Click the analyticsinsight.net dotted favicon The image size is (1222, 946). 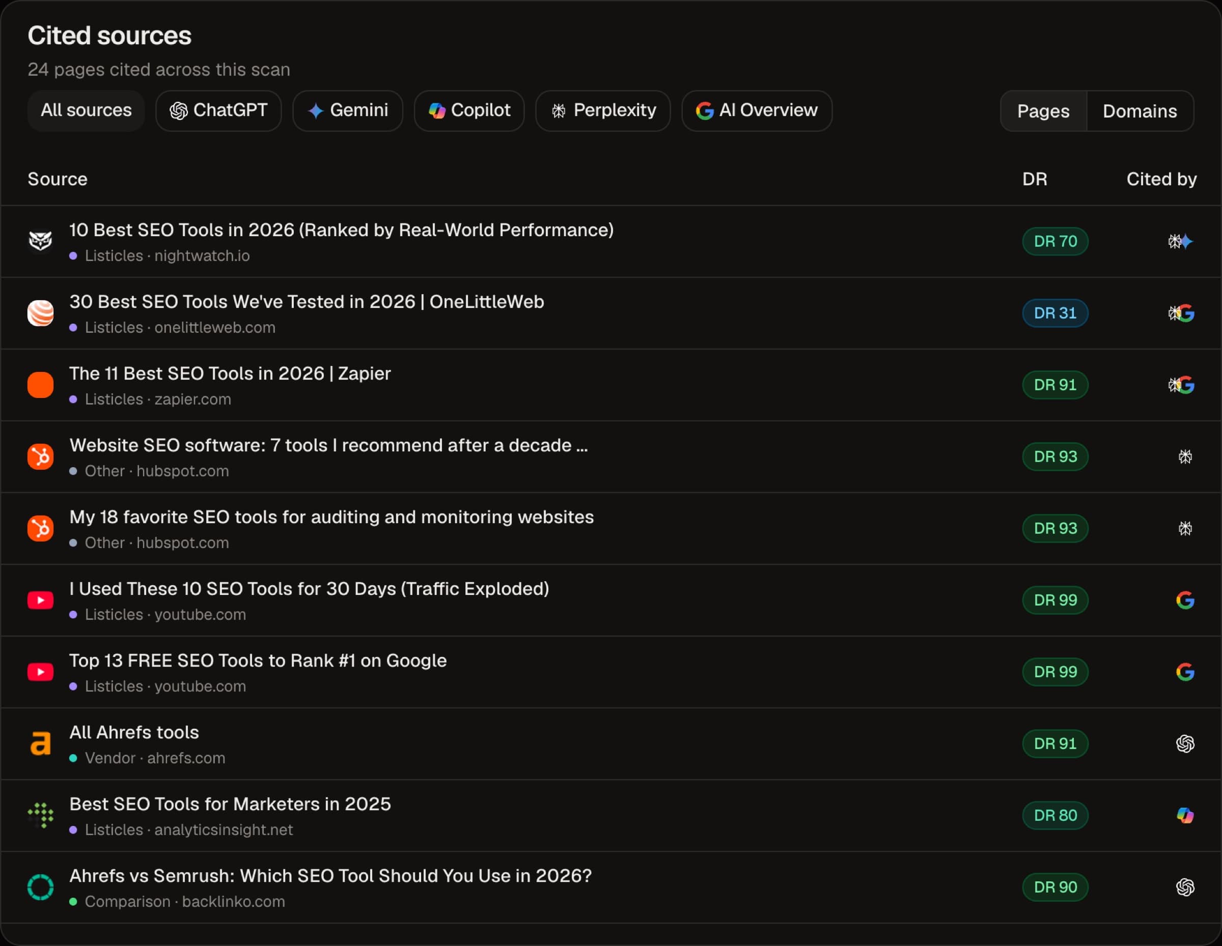[x=40, y=815]
